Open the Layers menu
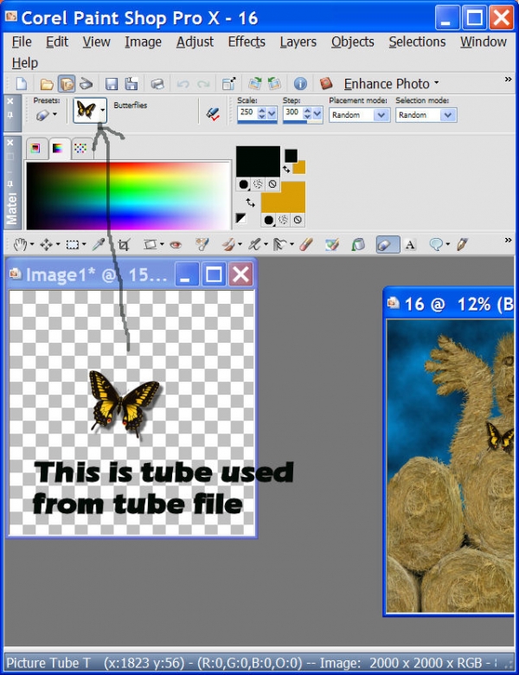The width and height of the screenshot is (519, 675). (298, 42)
